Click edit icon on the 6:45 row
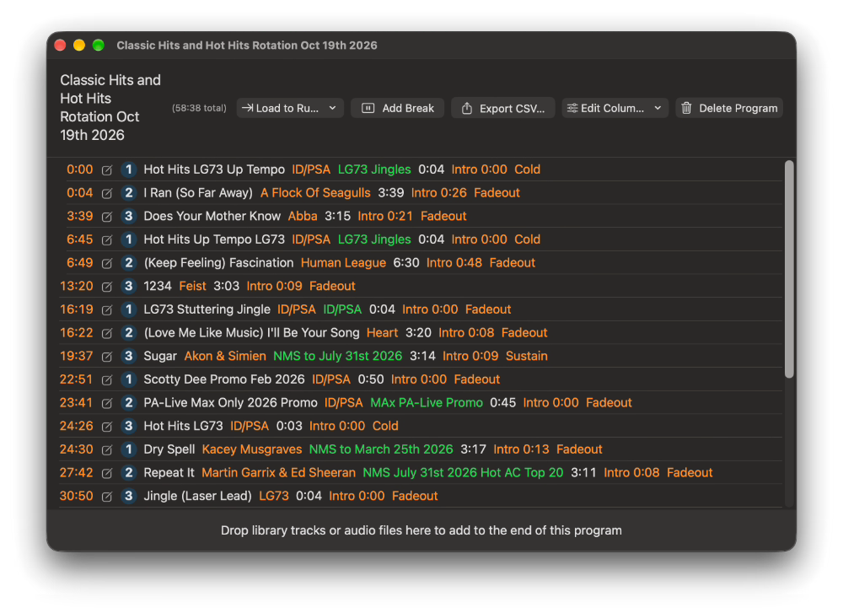Screen dimensions: 843x613 click(107, 239)
